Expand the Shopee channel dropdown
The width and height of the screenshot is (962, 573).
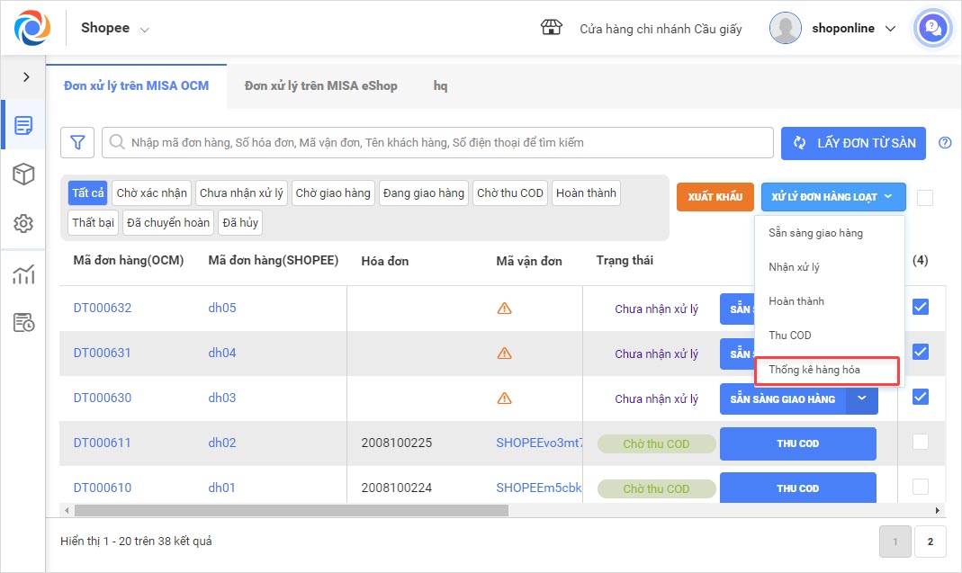click(x=115, y=28)
